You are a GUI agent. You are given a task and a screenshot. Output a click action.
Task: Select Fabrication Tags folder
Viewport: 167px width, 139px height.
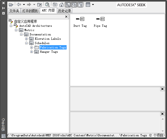[x=53, y=47]
